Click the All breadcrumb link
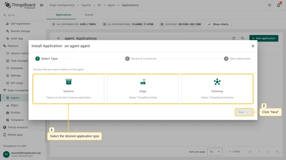 [x=99, y=5]
